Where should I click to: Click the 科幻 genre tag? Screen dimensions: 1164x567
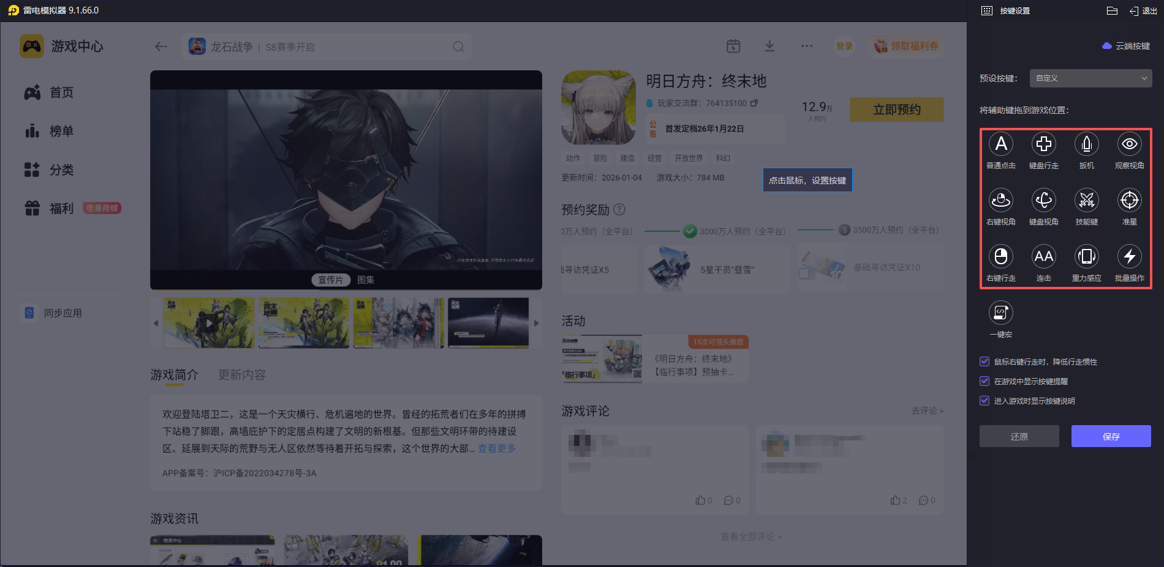723,158
